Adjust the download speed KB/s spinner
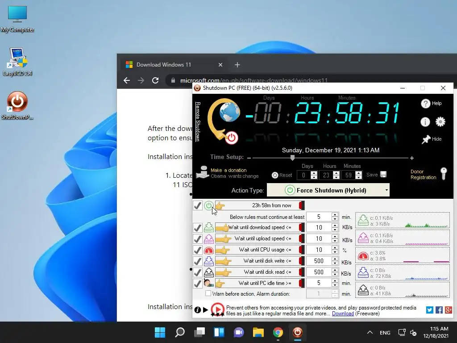457x343 pixels. 335,227
